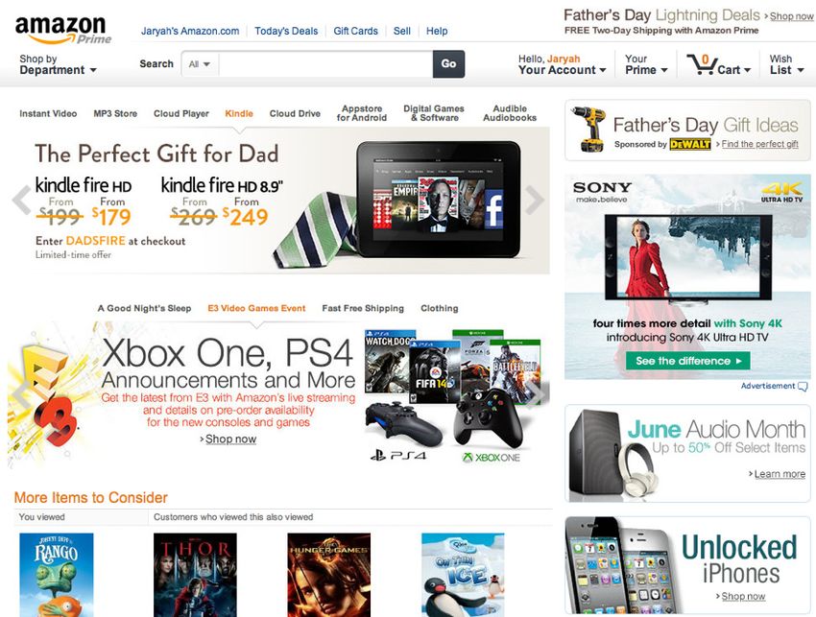Advance E3 games banner with right arrow
Image resolution: width=816 pixels, height=617 pixels.
[537, 392]
